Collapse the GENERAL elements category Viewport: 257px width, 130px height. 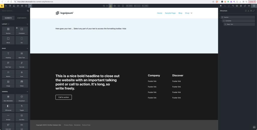(27, 92)
